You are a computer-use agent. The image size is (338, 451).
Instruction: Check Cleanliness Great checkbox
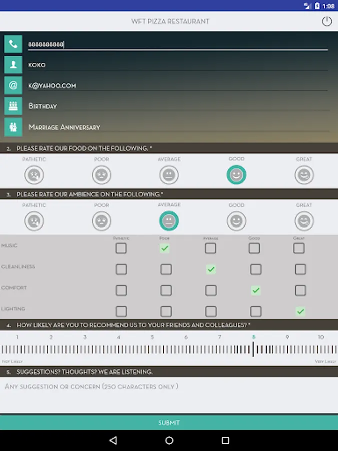[x=300, y=269]
